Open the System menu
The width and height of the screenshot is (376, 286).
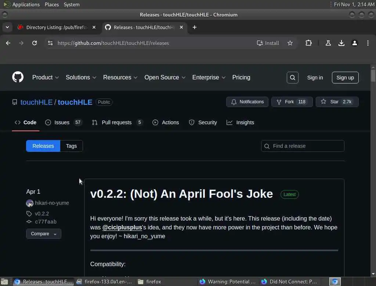pos(72,4)
